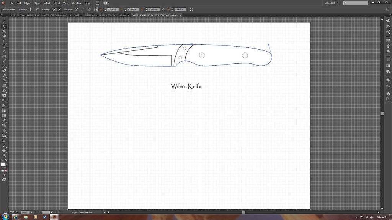Toggle hide handles for selected anchors
Viewport: 392px width, 220px height.
(x=59, y=9)
